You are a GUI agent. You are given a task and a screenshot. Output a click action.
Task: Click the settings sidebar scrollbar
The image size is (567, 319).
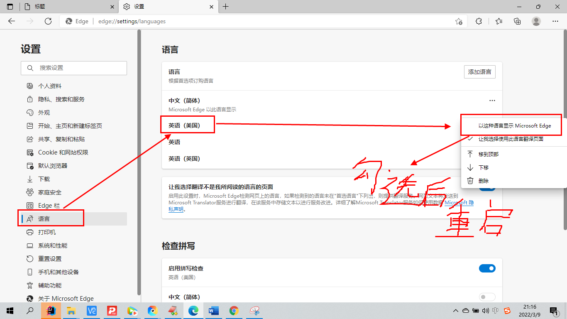(x=139, y=163)
